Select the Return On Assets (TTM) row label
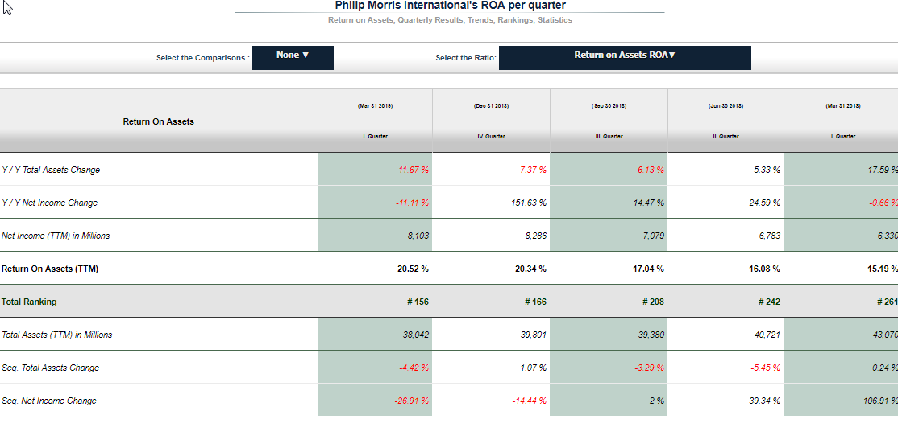Screen dimensions: 898x444 pos(50,269)
